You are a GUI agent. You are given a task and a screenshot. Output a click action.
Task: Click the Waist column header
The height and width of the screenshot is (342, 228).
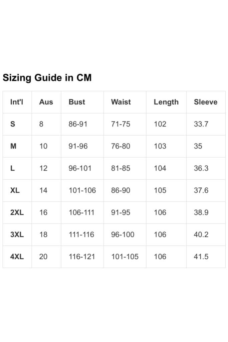point(121,102)
